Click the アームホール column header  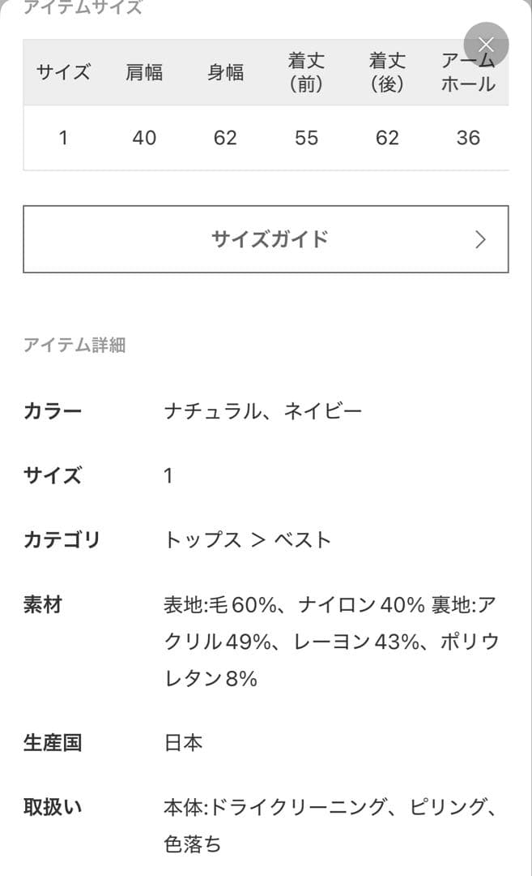pyautogui.click(x=468, y=71)
